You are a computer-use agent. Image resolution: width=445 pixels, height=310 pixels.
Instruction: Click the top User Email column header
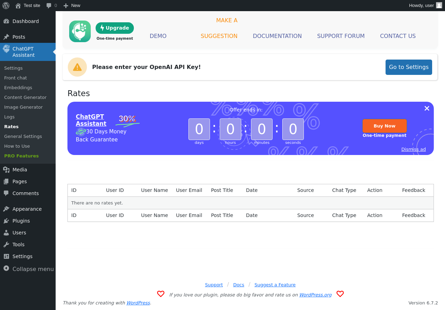click(189, 190)
